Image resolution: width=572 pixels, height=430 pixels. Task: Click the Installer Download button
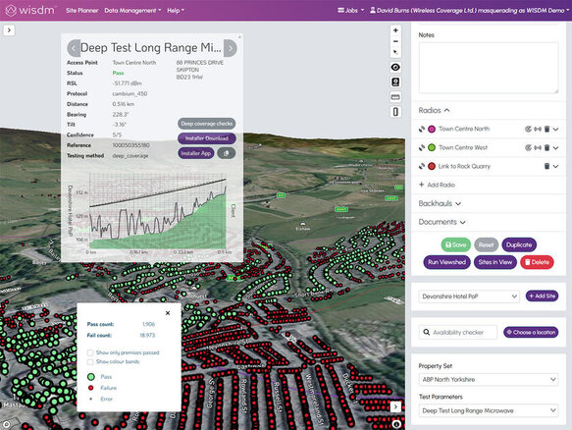[206, 138]
